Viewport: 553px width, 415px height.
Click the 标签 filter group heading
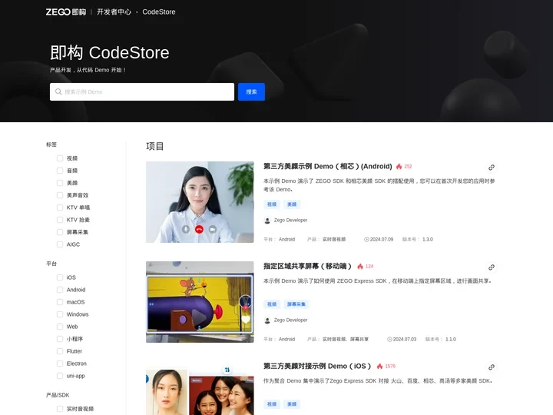click(x=51, y=144)
